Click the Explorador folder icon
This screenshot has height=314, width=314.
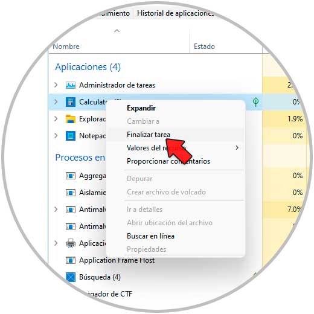(71, 119)
